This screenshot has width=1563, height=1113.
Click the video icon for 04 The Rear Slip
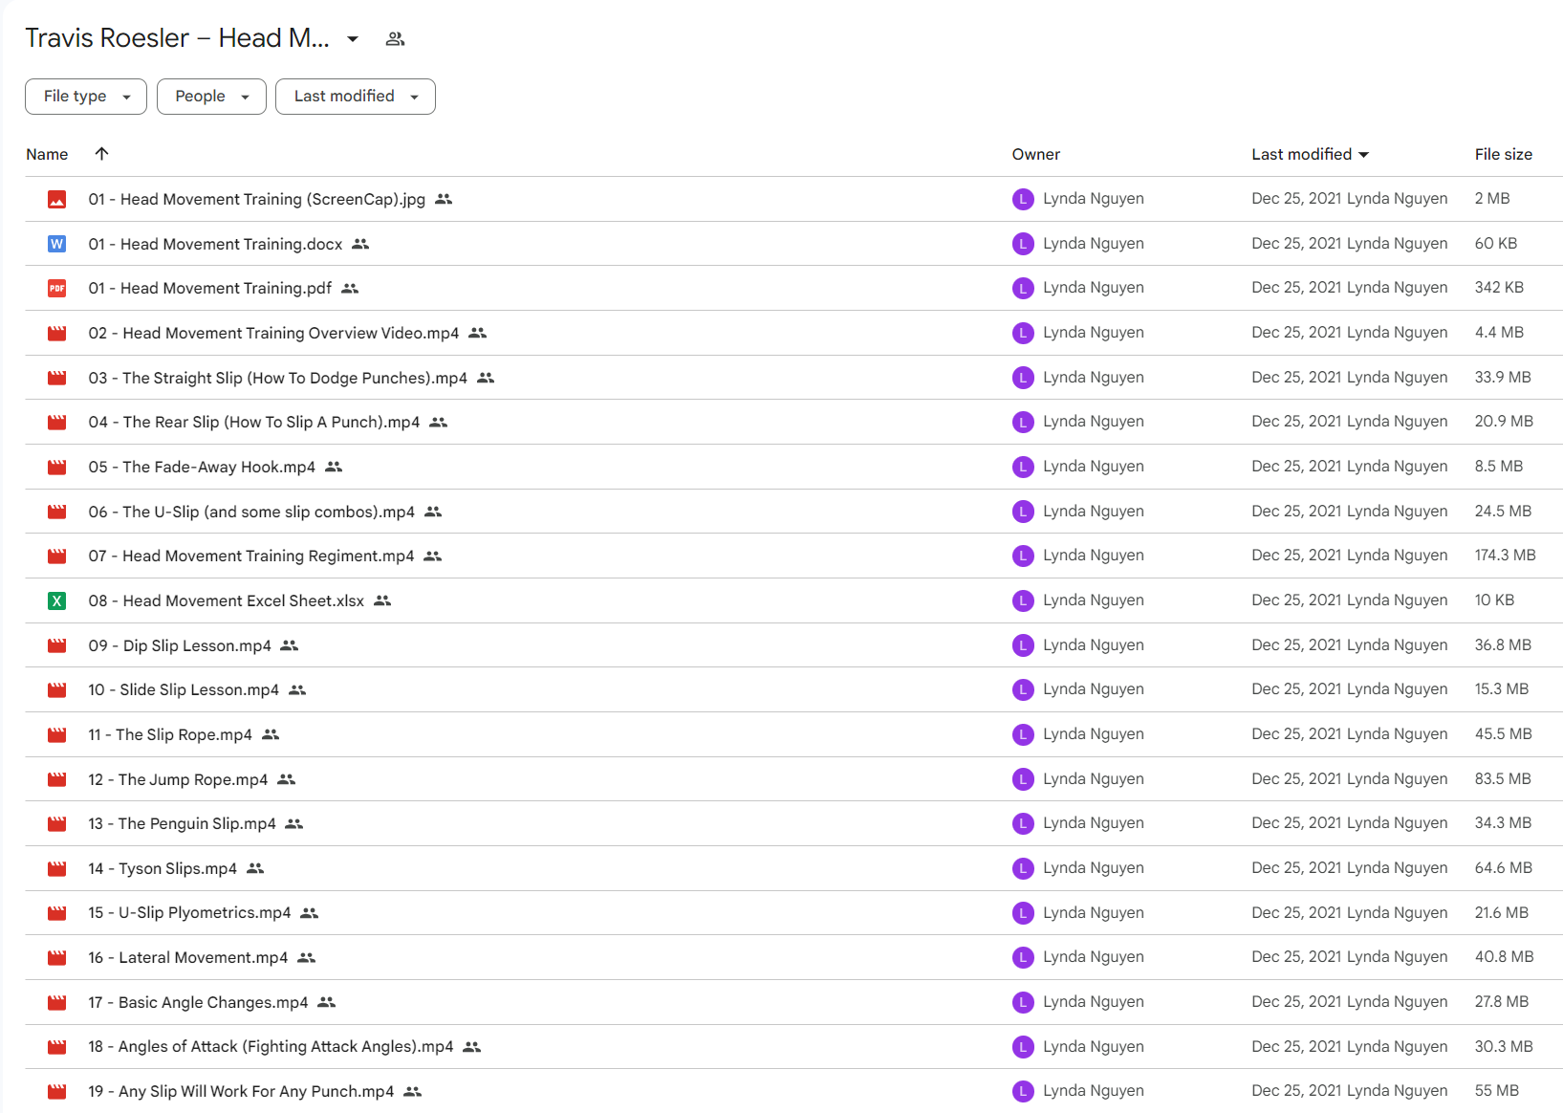click(x=57, y=423)
